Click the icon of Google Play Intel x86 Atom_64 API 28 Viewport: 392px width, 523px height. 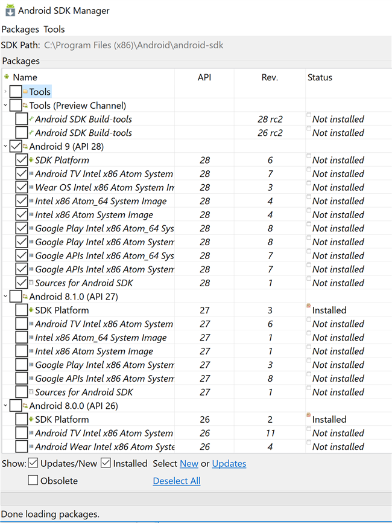(31, 228)
